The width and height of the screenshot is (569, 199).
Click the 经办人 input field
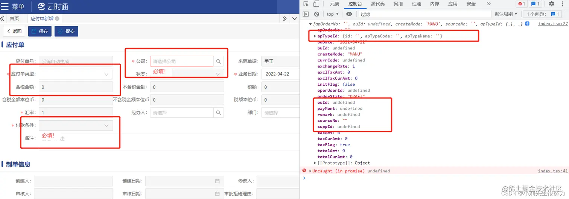tap(182, 112)
